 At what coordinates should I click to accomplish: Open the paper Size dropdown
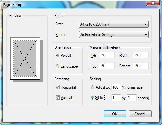coord(114,24)
